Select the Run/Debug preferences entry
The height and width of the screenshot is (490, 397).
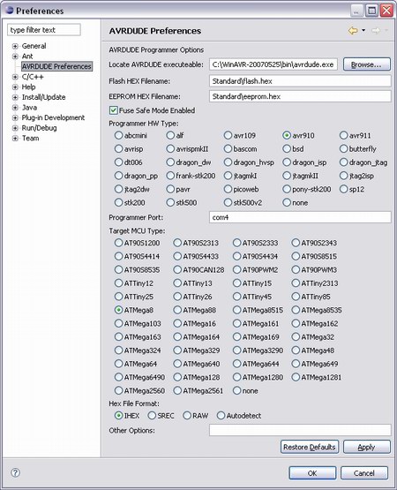[x=40, y=128]
